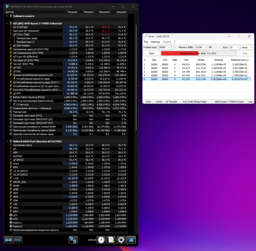Close sensors using the blue X toolbar icon
Screen dimensions: 256x251
click(x=131, y=240)
